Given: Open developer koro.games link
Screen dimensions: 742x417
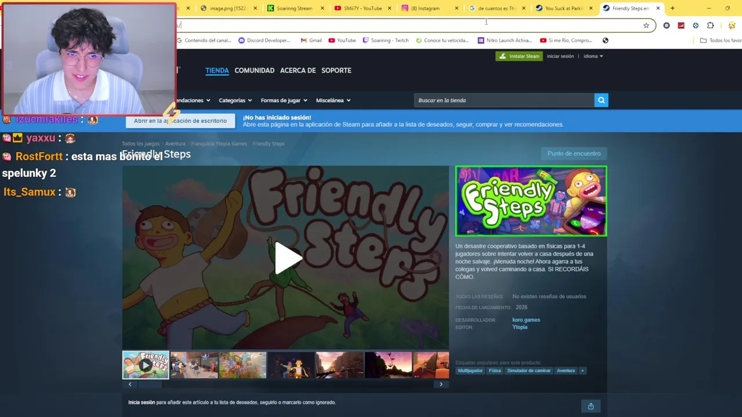Looking at the screenshot, I should [x=526, y=320].
